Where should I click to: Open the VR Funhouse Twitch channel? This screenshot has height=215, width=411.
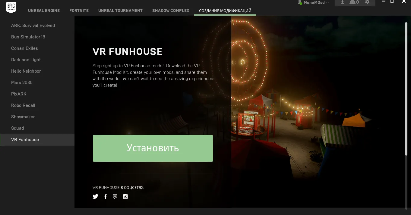tap(115, 197)
